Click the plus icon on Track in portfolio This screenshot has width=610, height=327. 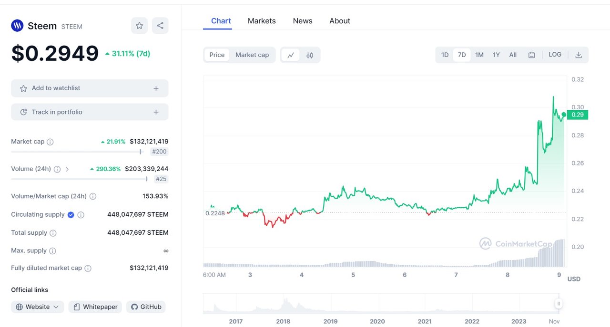pos(156,112)
